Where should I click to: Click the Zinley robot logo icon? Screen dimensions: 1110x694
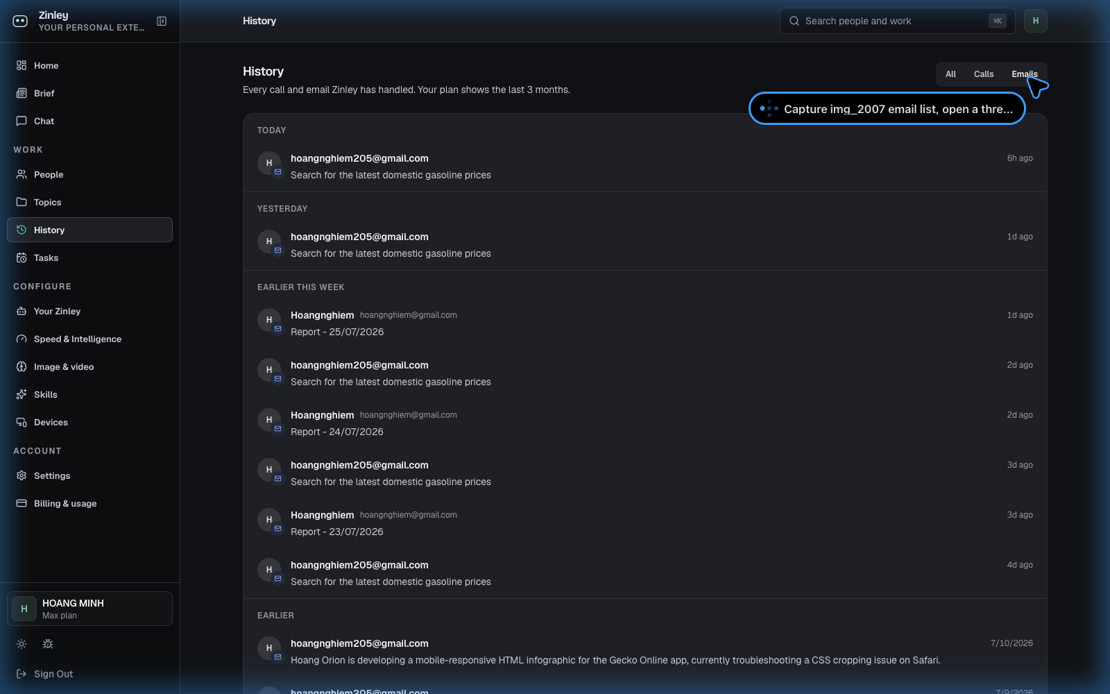(x=20, y=22)
